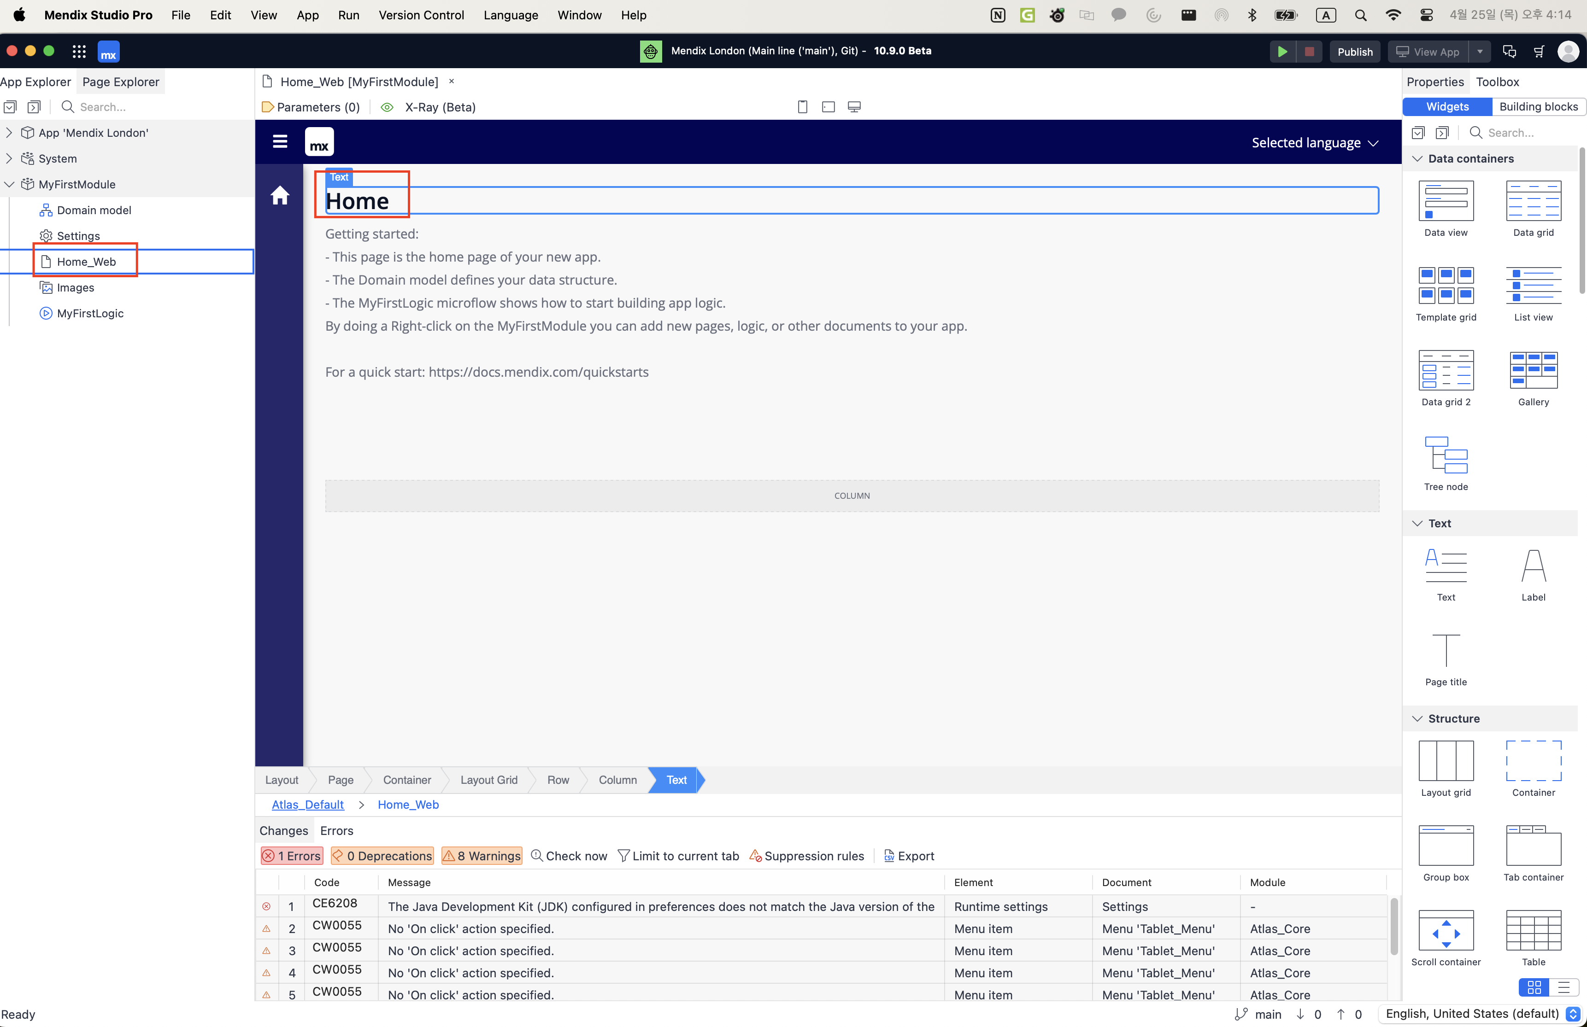Switch Toolbox to Building blocks view
Screen dimensions: 1587x1027
pos(1538,107)
